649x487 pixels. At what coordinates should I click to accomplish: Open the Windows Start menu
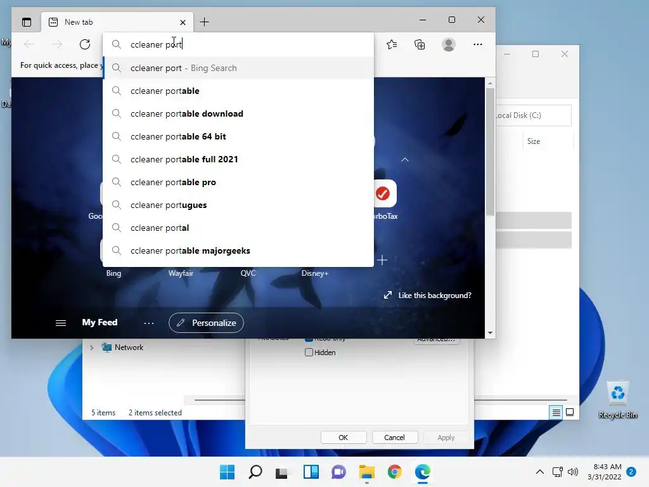(x=227, y=472)
